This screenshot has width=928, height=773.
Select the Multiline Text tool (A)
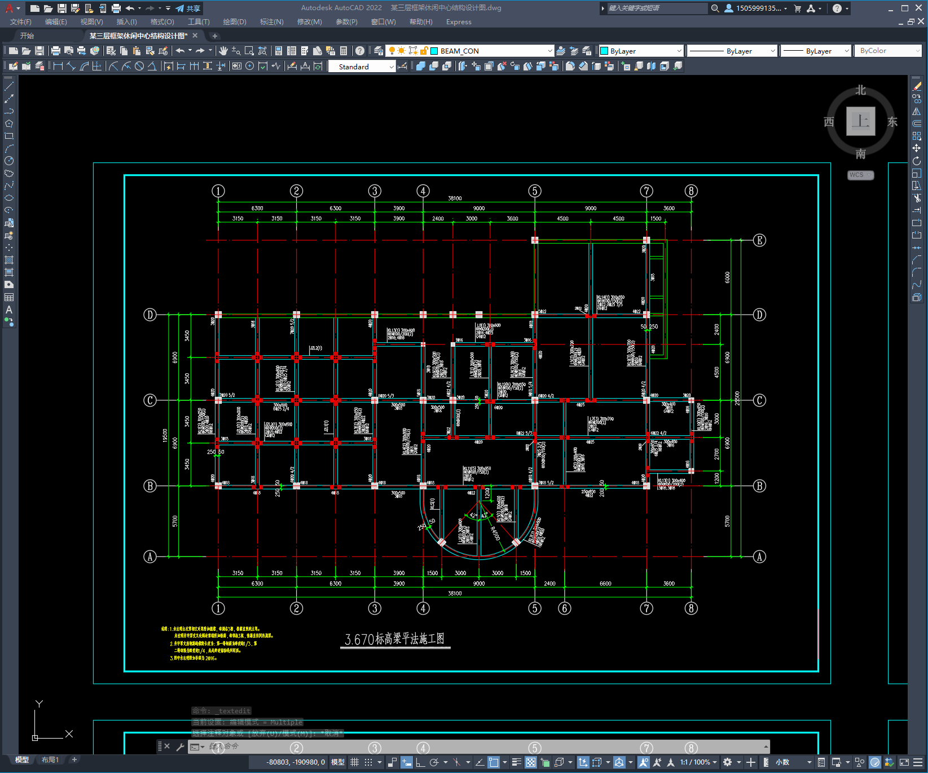(x=9, y=310)
